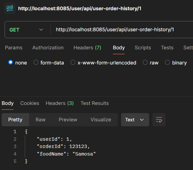Switch to the Scripts tab

click(x=143, y=48)
